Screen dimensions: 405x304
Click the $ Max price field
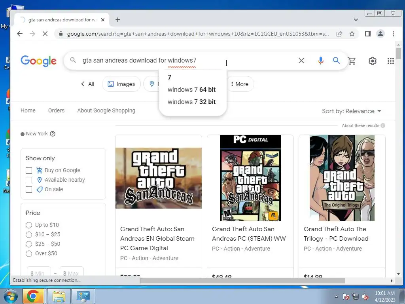[x=72, y=272]
